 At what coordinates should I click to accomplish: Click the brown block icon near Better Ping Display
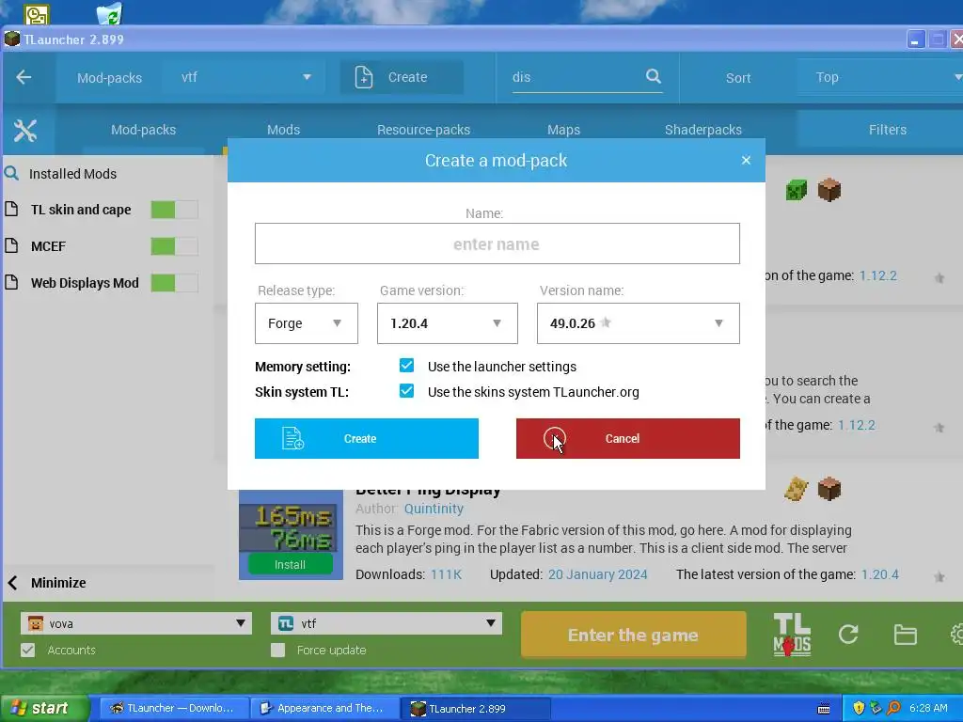click(829, 489)
